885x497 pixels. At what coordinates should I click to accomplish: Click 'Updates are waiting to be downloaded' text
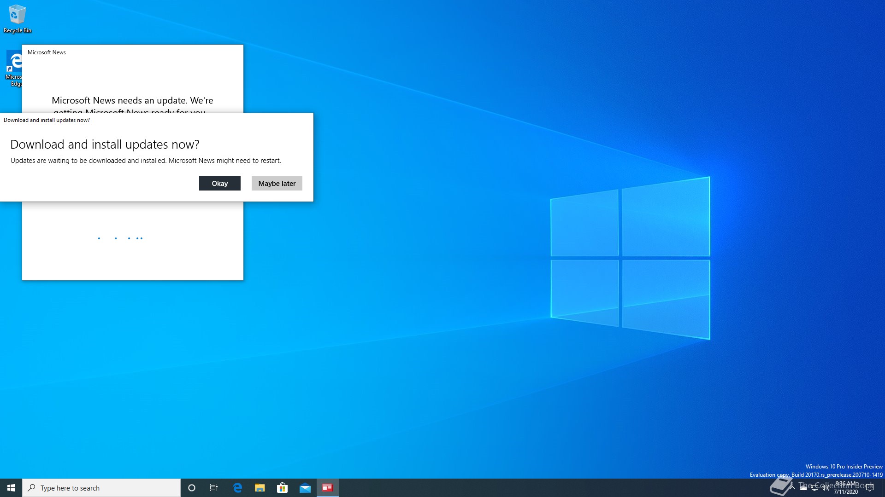146,161
